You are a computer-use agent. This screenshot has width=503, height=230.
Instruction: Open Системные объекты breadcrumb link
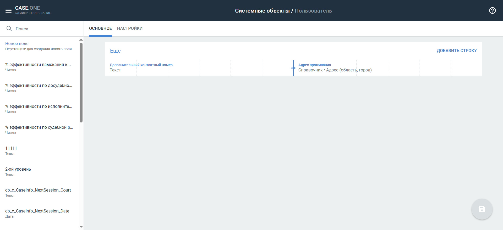click(x=262, y=11)
